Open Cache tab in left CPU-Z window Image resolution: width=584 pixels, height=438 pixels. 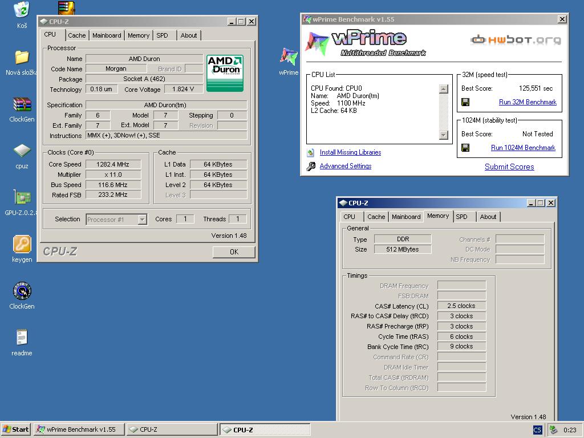77,35
